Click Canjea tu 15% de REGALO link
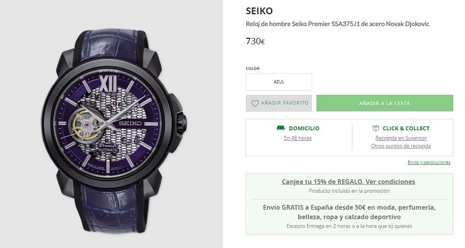Screen dimensions: 465x248 click(x=348, y=182)
